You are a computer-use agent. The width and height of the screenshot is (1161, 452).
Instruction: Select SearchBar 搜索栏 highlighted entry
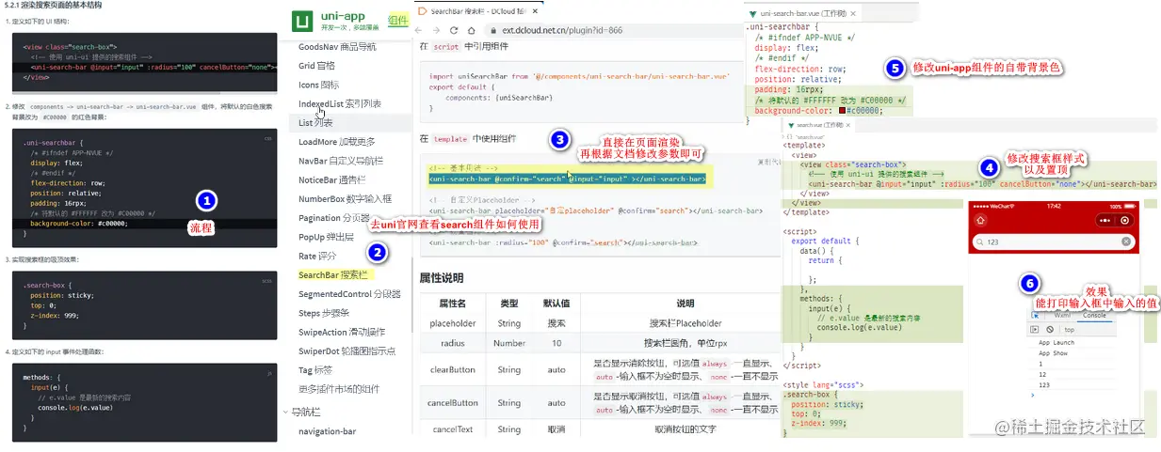[x=335, y=275]
